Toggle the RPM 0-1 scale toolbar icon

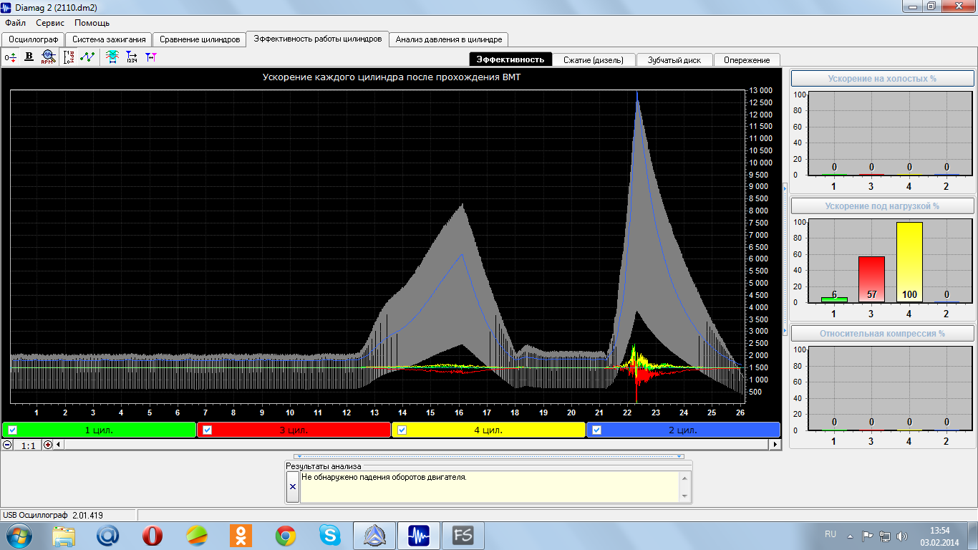[69, 57]
